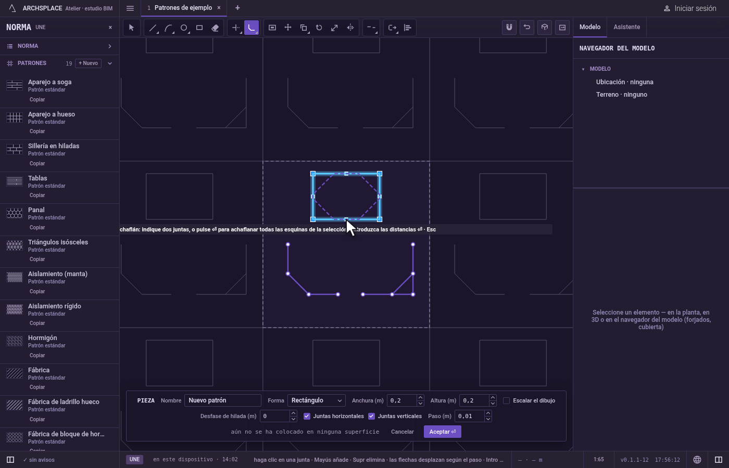Collapse the MODELO tree node
This screenshot has height=468, width=729.
[583, 69]
